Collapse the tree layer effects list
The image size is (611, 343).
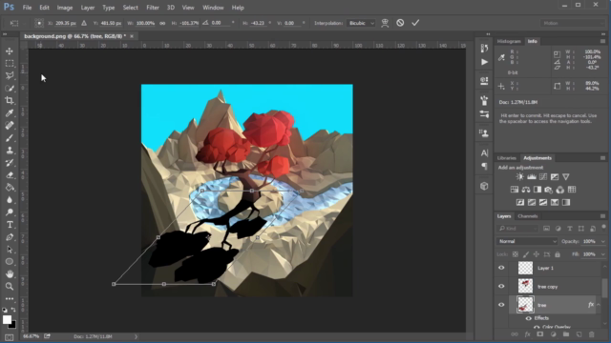[599, 305]
